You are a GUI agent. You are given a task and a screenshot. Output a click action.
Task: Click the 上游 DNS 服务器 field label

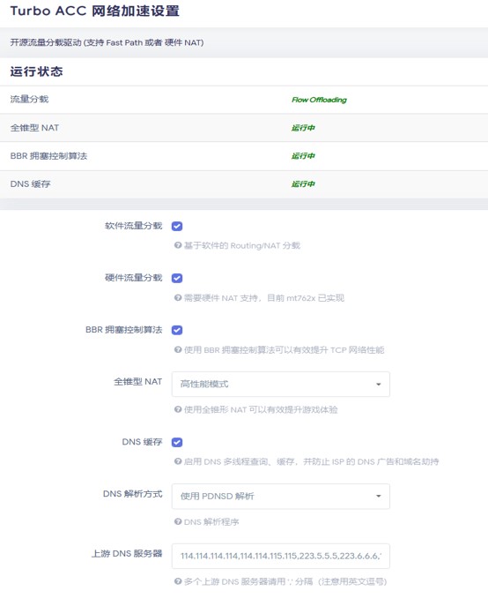tap(127, 554)
